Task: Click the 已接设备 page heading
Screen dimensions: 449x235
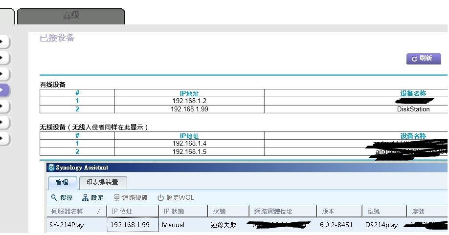Action: pos(57,38)
